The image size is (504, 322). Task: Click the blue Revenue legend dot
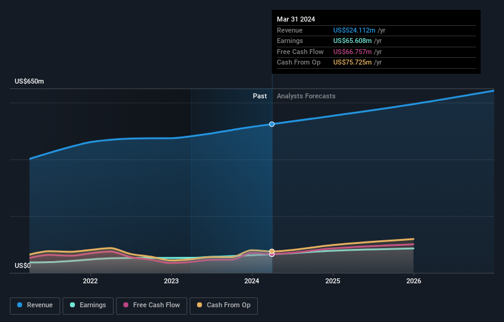pyautogui.click(x=20, y=305)
